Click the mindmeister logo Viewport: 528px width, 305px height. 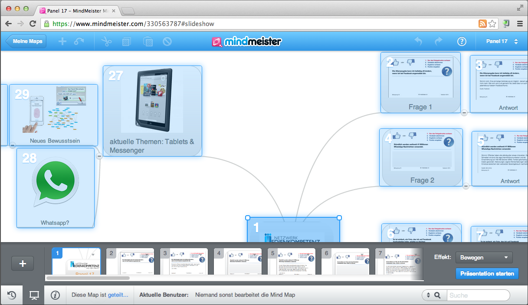[x=246, y=42]
